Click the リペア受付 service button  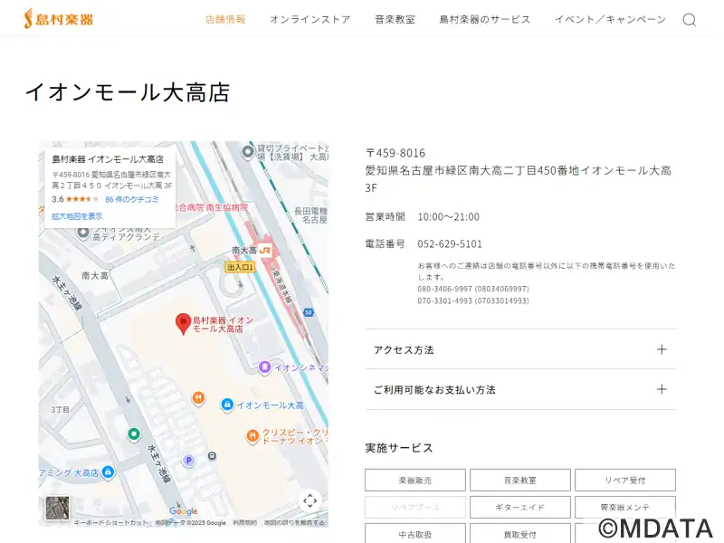(x=625, y=481)
